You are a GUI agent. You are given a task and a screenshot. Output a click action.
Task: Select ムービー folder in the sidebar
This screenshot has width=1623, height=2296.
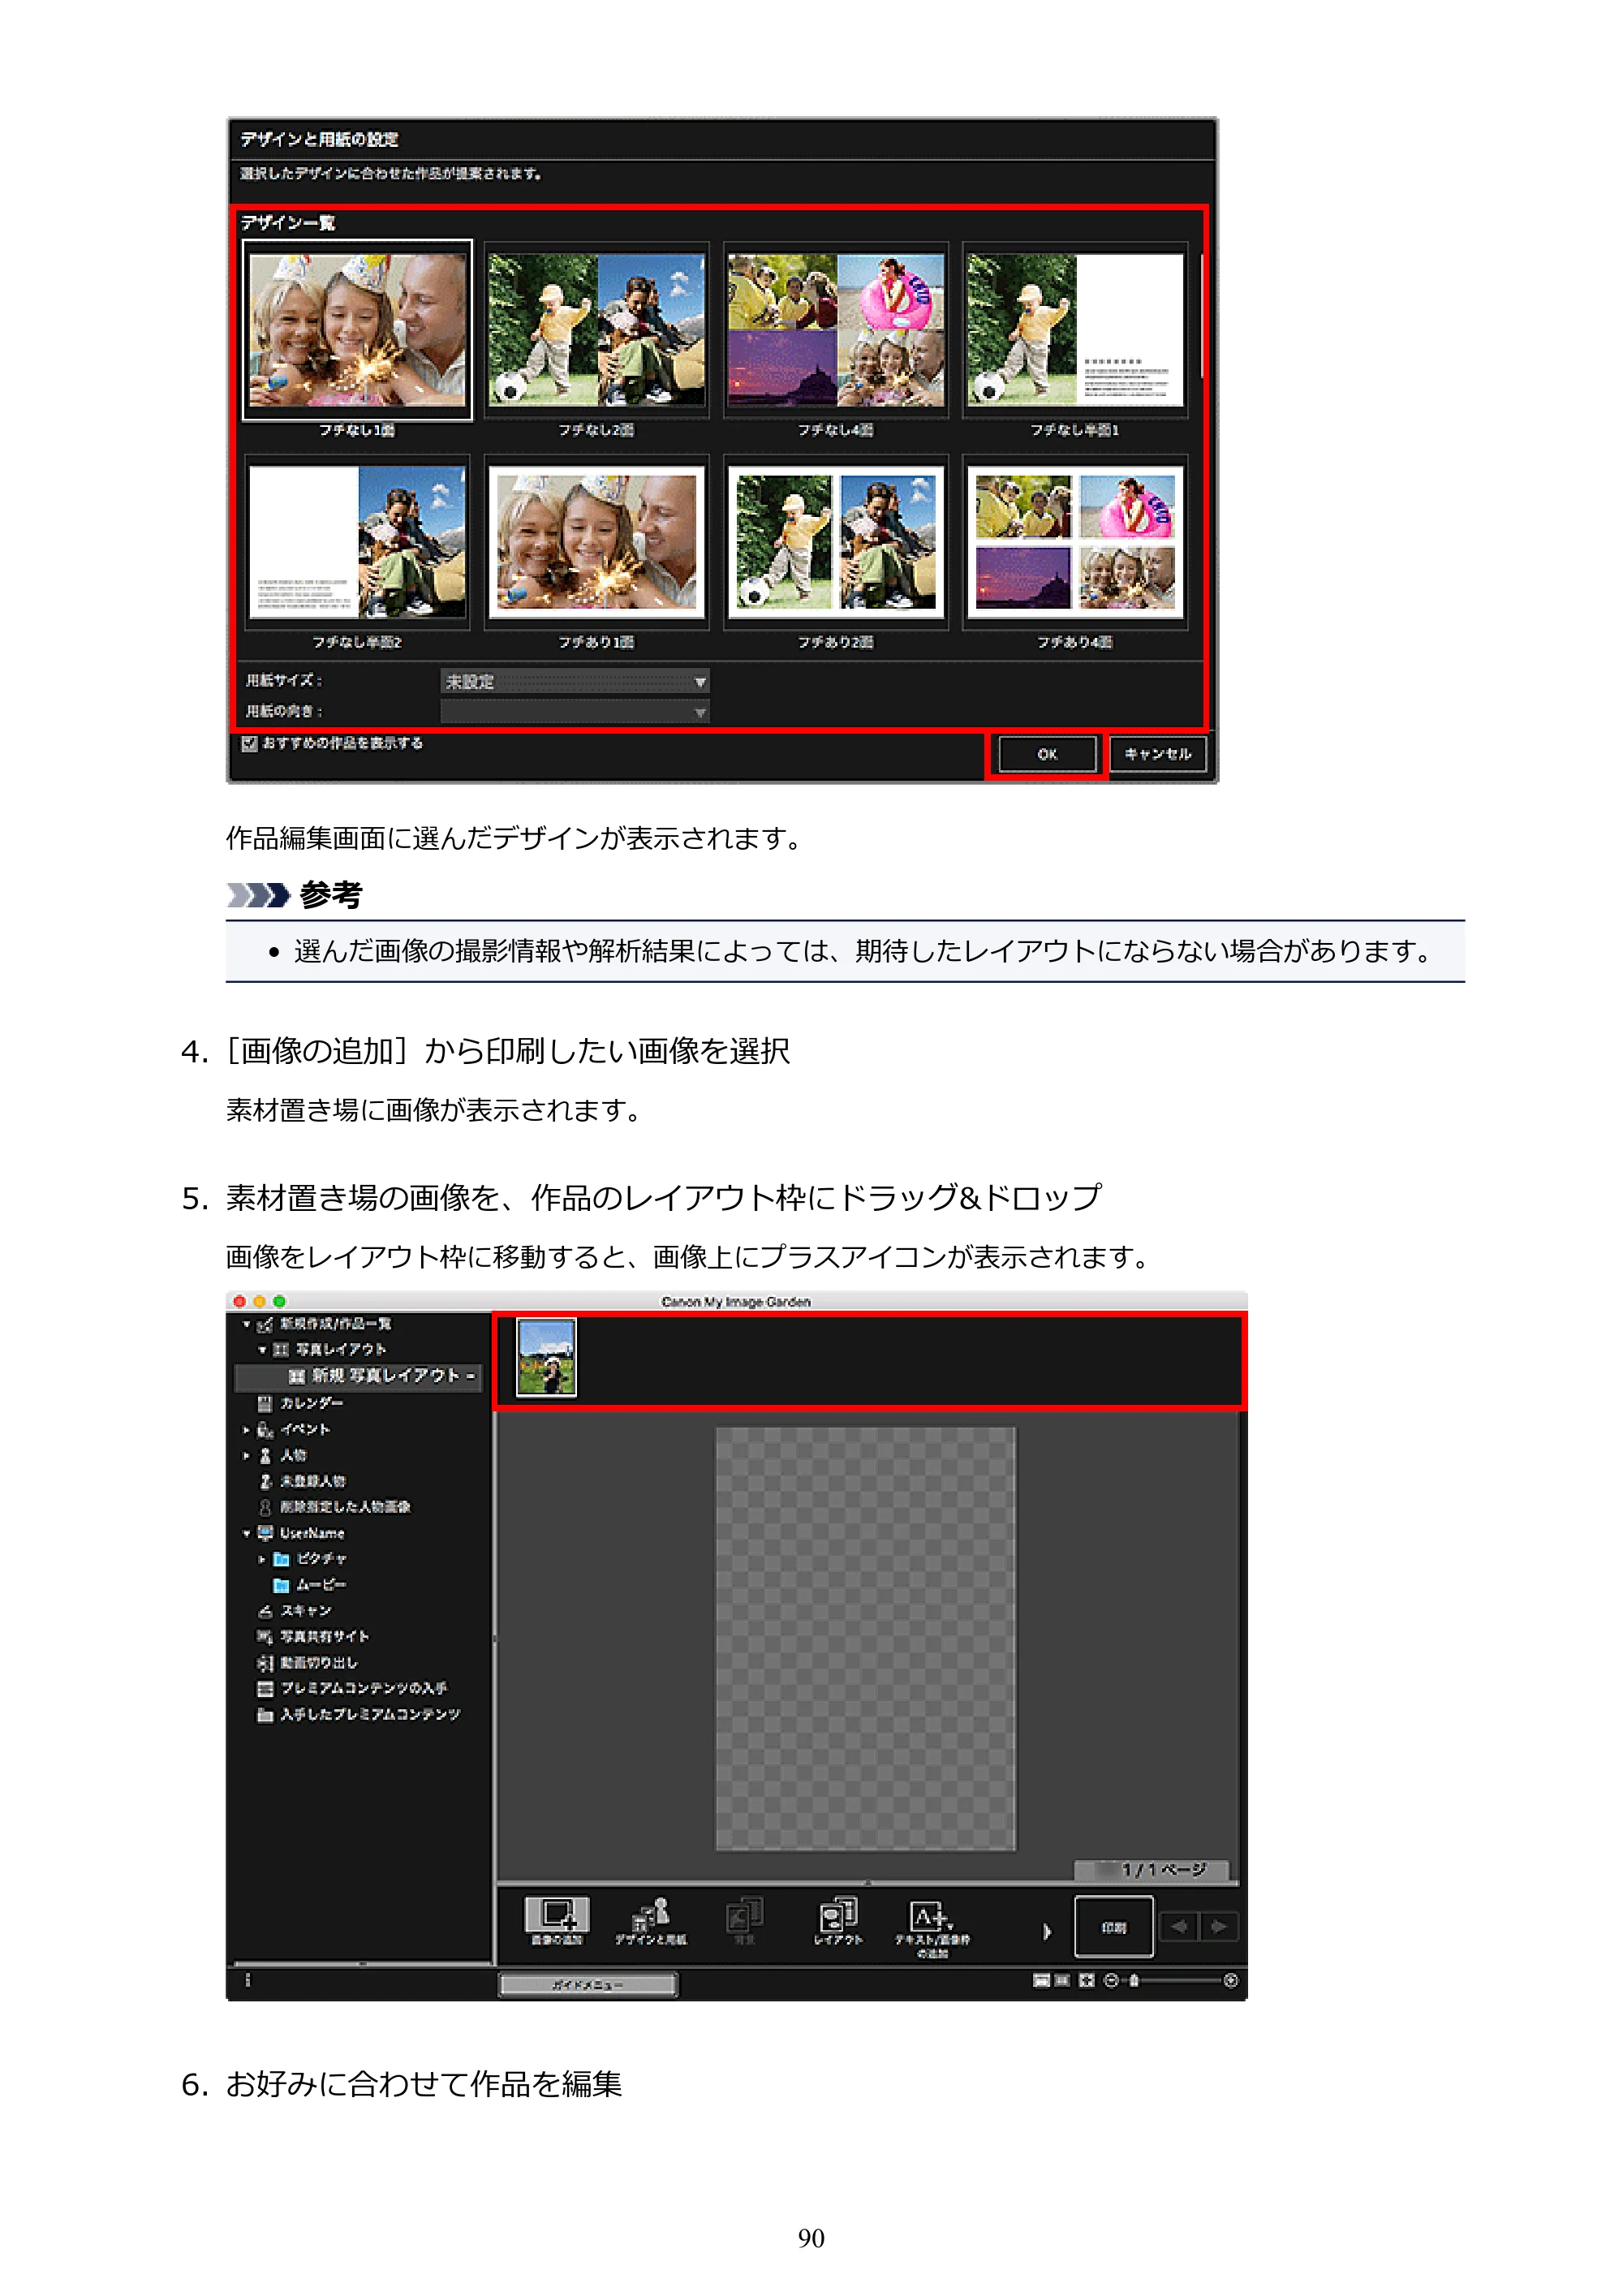310,1584
